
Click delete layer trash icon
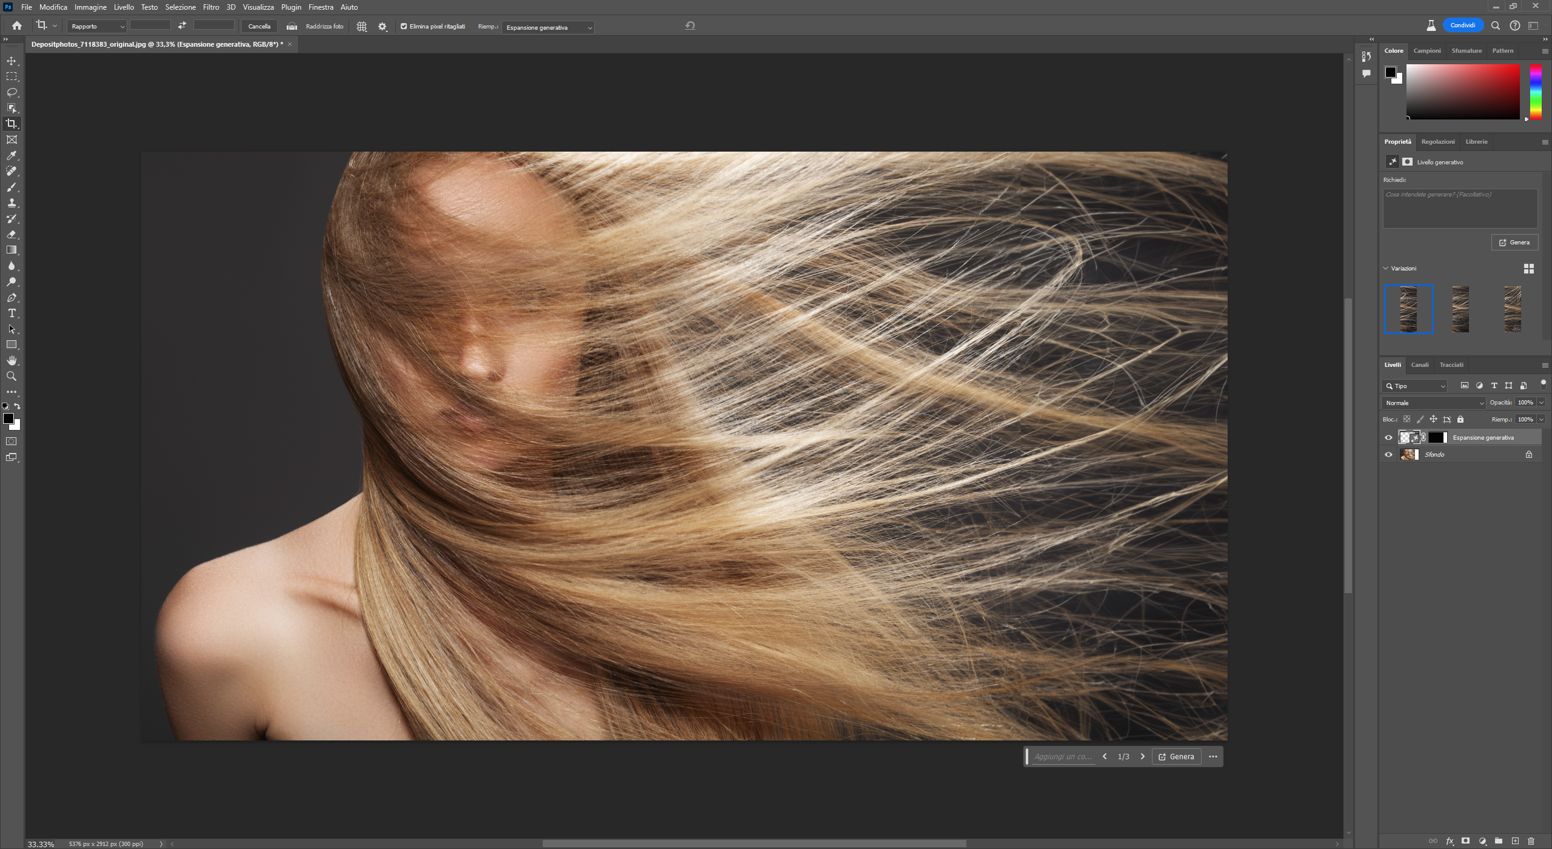[1531, 841]
